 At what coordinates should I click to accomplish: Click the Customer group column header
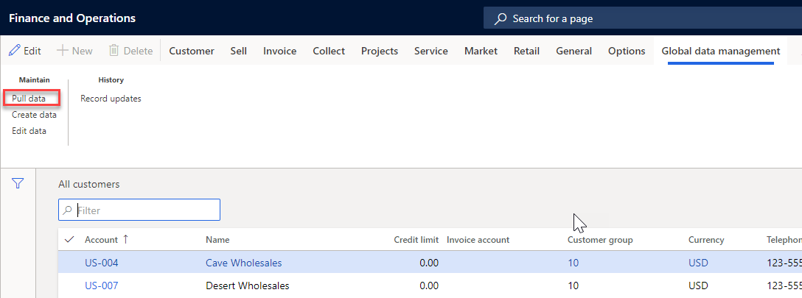pos(600,239)
